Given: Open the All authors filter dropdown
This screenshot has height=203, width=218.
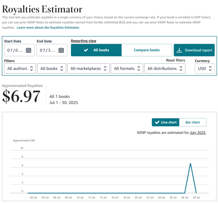Looking at the screenshot, I should (x=20, y=68).
